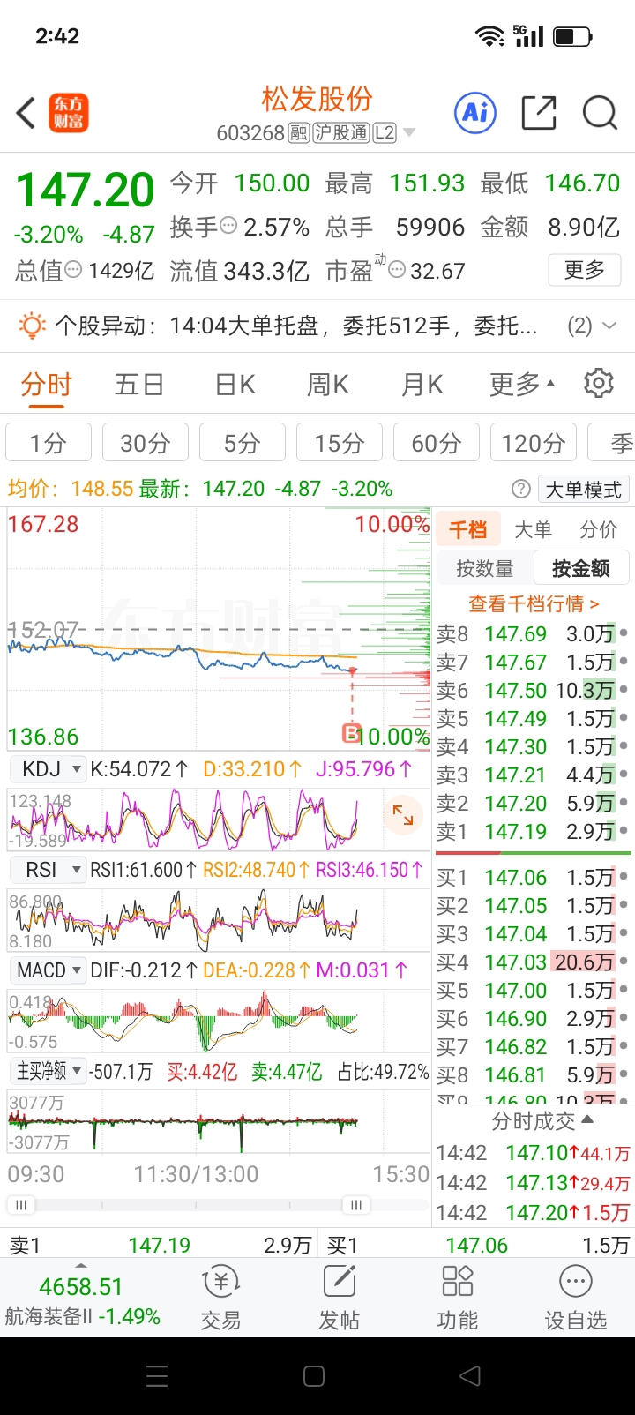Open 功能 functions icon
The width and height of the screenshot is (635, 1415).
coord(458,1298)
